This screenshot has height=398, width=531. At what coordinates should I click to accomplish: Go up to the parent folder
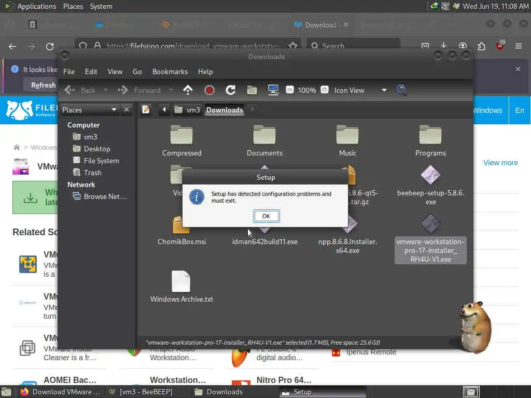[x=188, y=90]
